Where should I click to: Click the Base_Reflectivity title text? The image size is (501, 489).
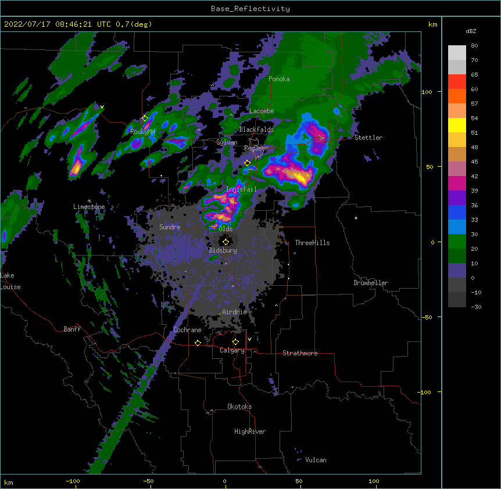(x=250, y=9)
